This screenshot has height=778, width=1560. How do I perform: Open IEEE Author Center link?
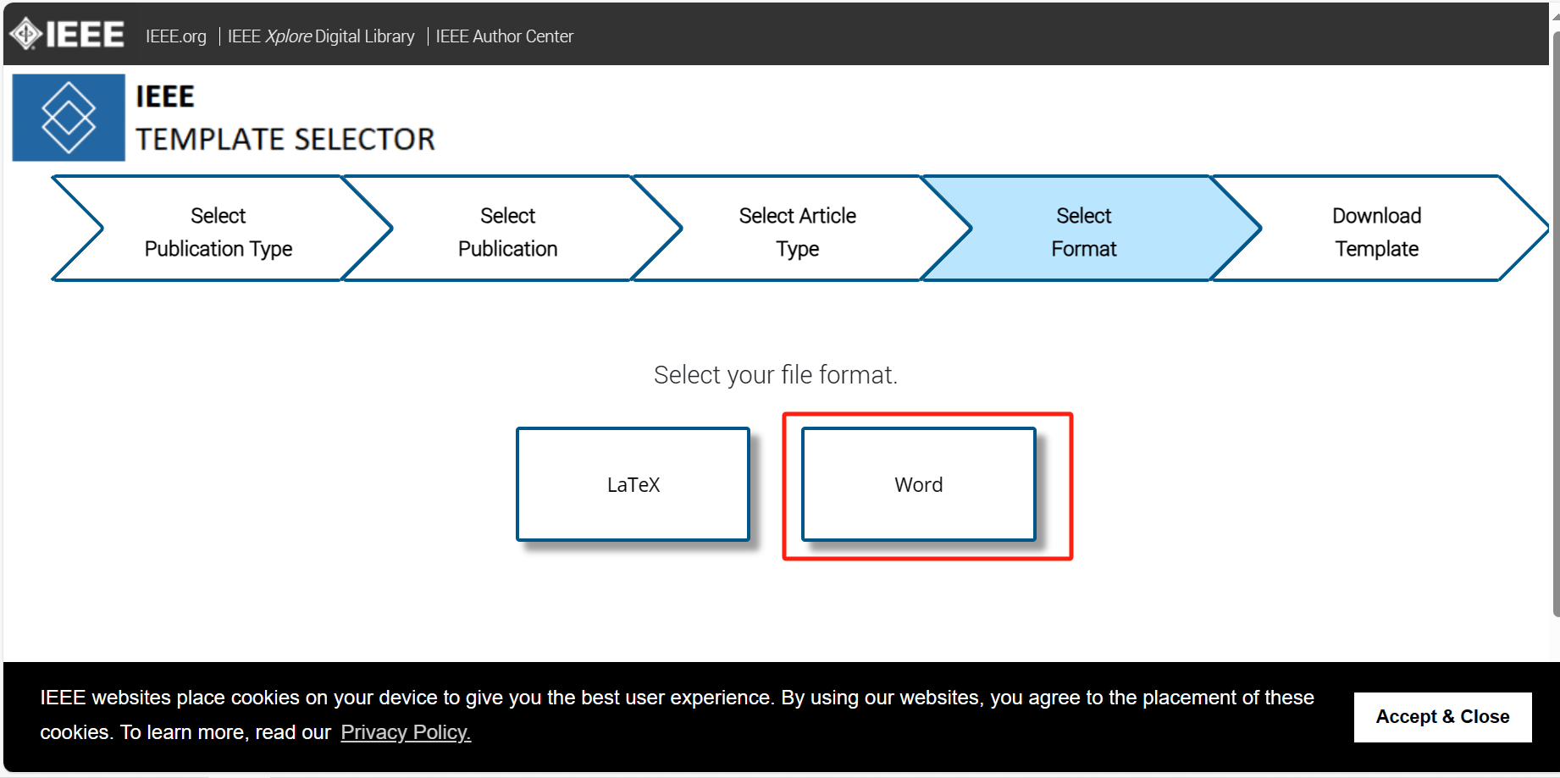point(505,36)
